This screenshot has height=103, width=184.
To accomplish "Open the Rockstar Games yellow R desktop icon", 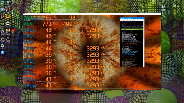I will [x=8, y=17].
